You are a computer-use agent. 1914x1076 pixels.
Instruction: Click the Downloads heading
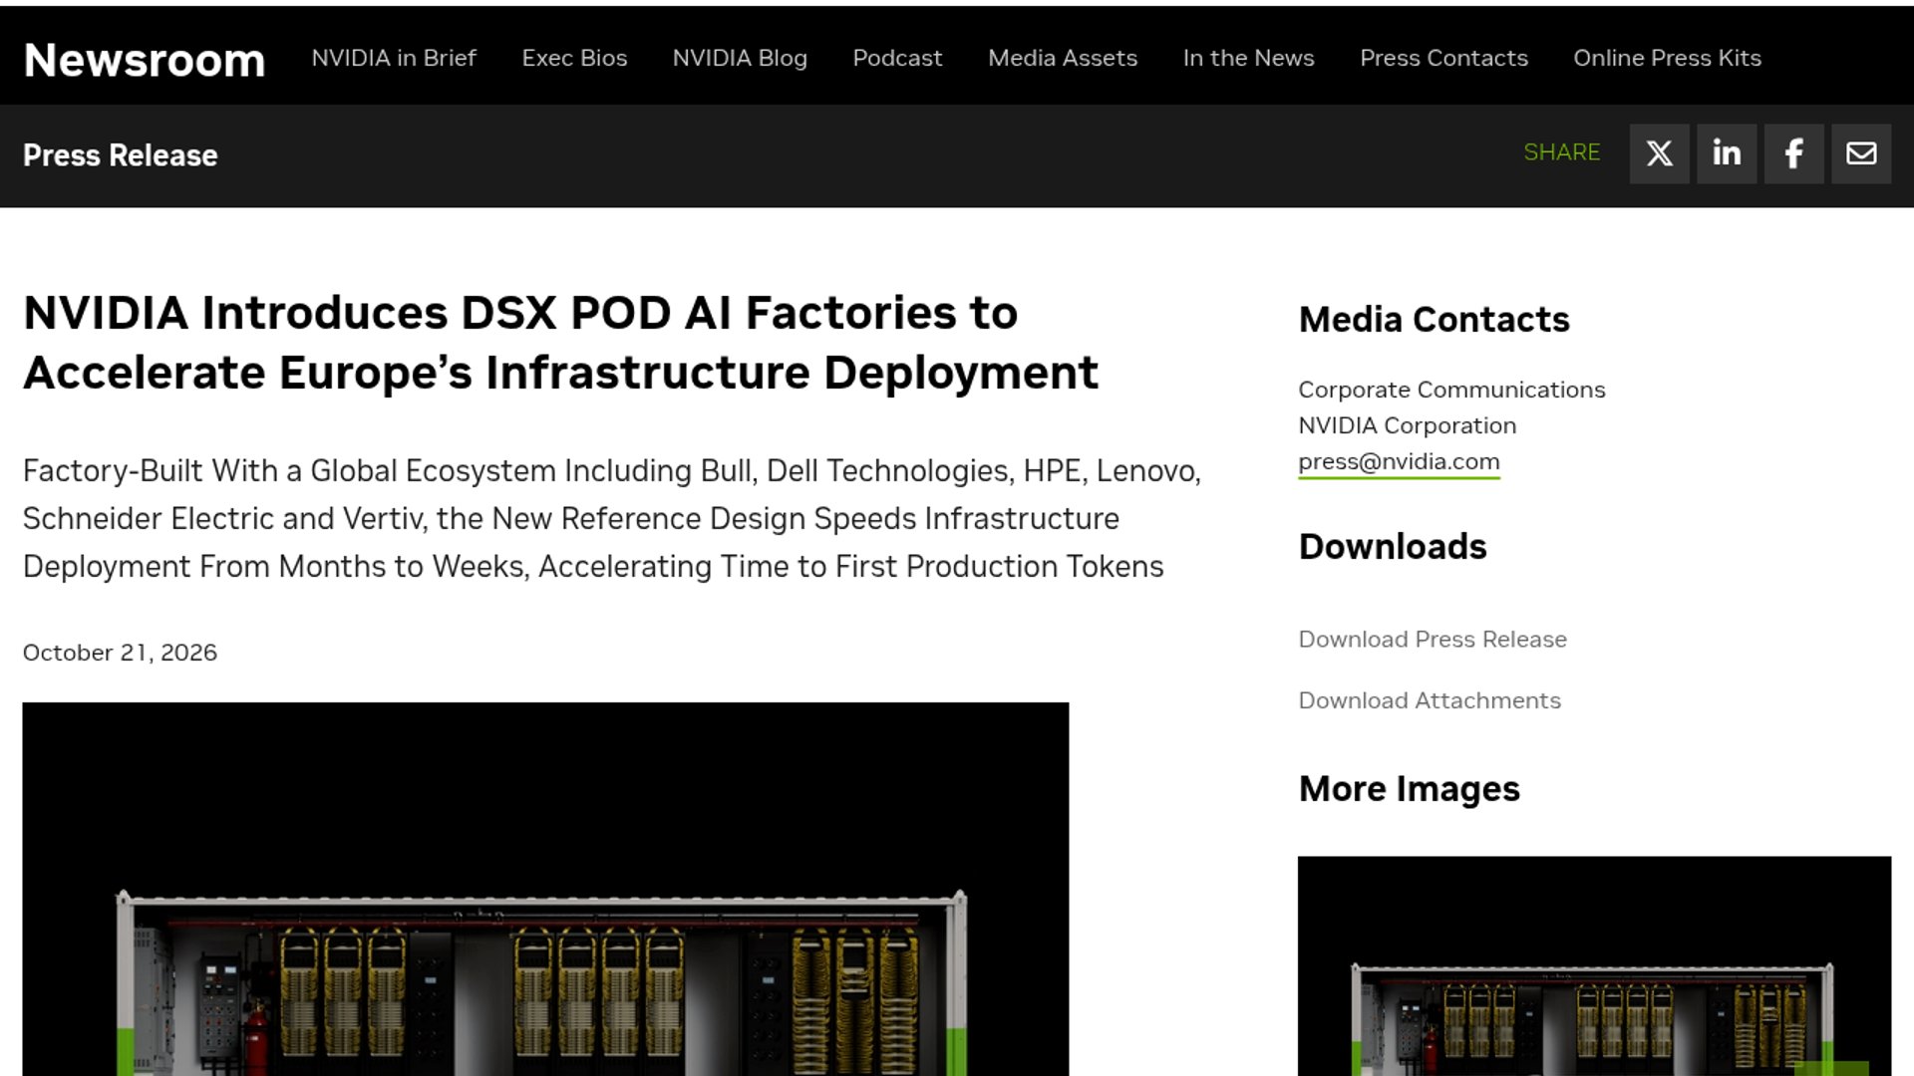point(1392,547)
